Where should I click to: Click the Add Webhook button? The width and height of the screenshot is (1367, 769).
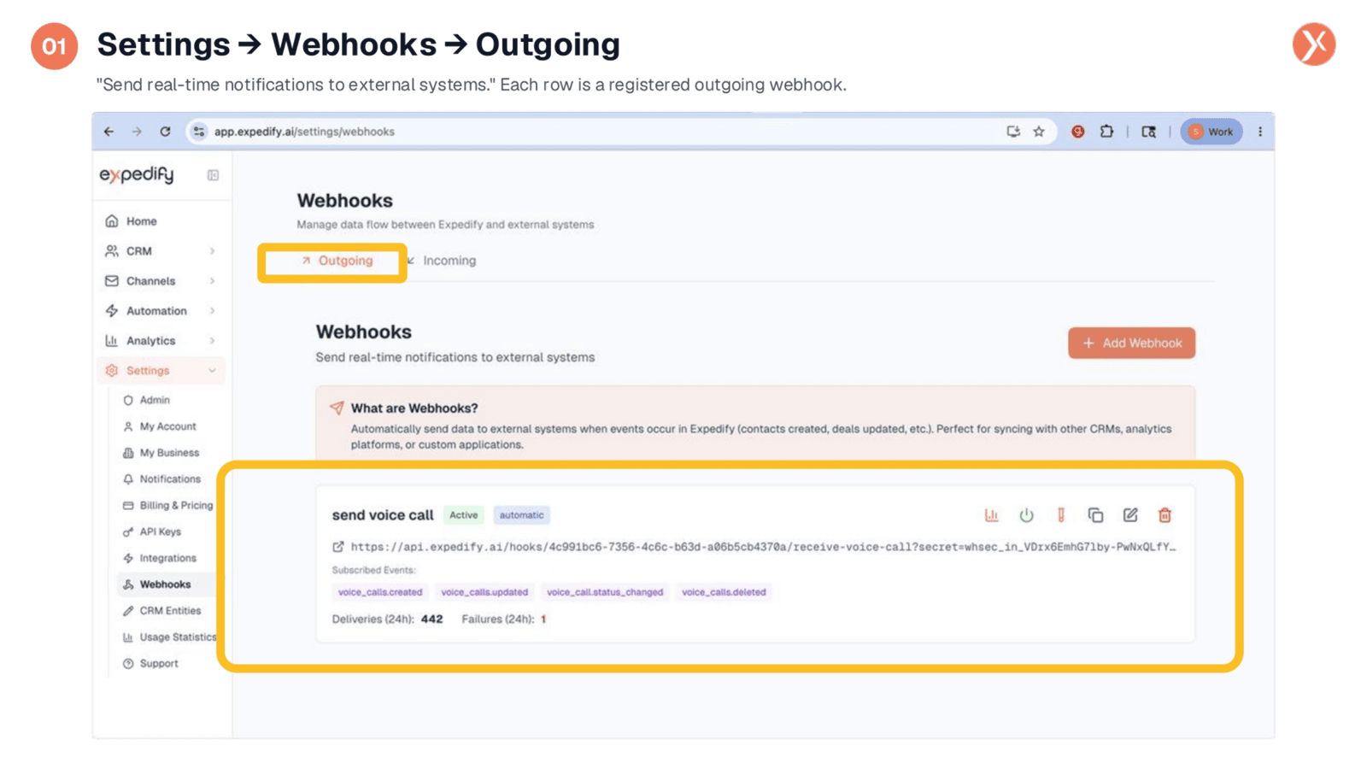(x=1131, y=343)
